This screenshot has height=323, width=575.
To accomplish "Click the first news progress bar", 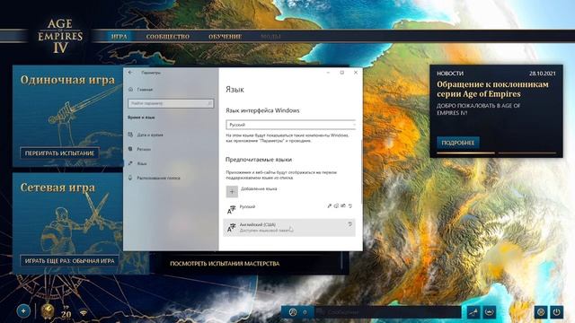I will coord(465,153).
